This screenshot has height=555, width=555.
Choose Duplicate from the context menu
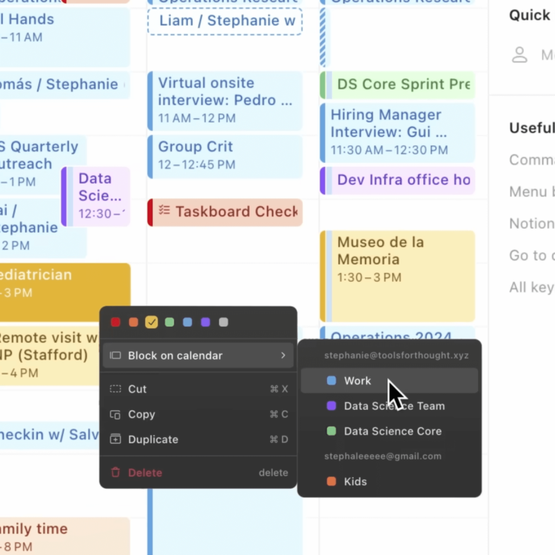[x=198, y=439]
